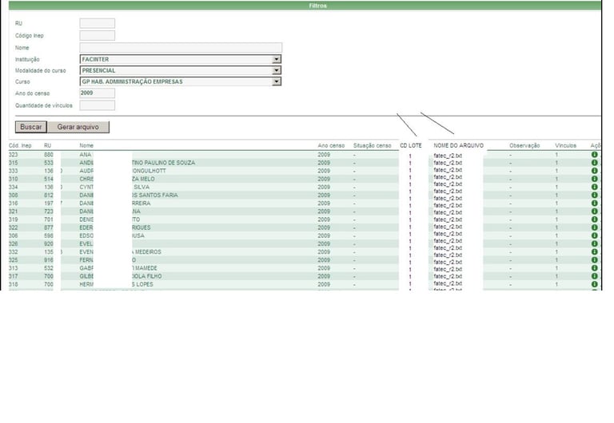Screen dimensions: 614x423
Task: Click into the Nome filter text field
Action: coord(181,48)
